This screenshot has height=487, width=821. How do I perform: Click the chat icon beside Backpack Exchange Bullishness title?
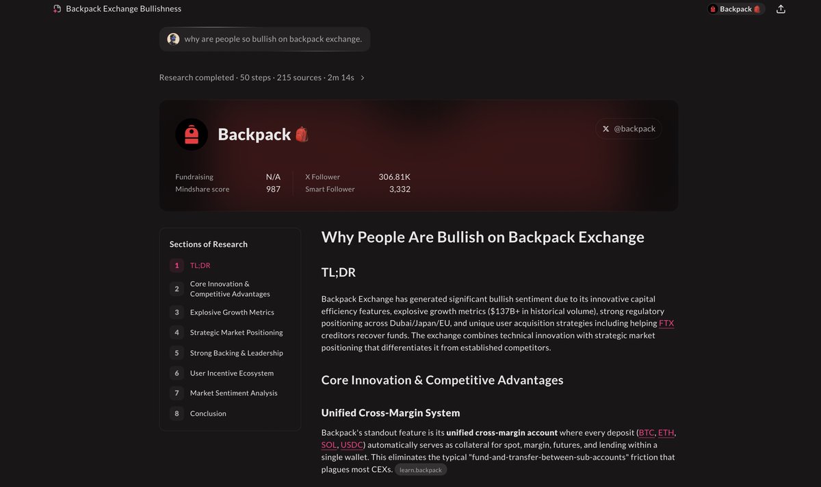(x=57, y=10)
